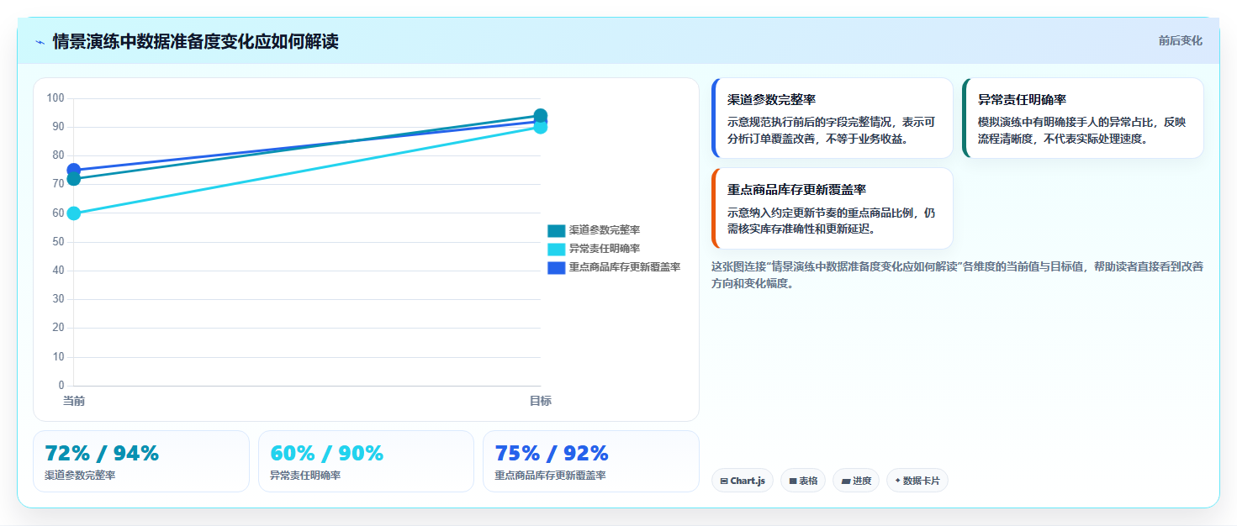Click the lightning icon beside the title

[x=40, y=42]
